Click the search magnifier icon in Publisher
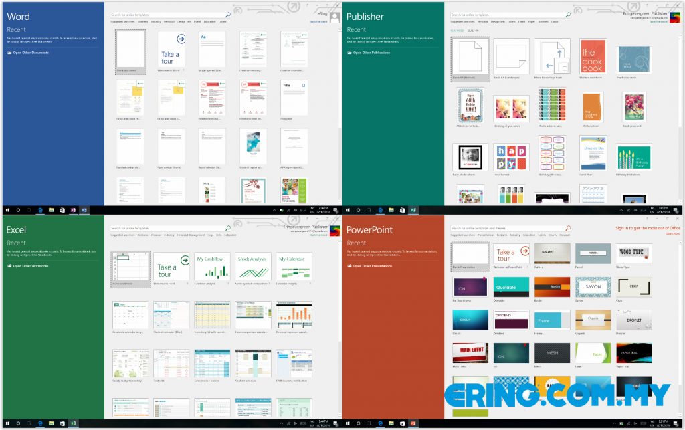The width and height of the screenshot is (685, 430). 568,15
